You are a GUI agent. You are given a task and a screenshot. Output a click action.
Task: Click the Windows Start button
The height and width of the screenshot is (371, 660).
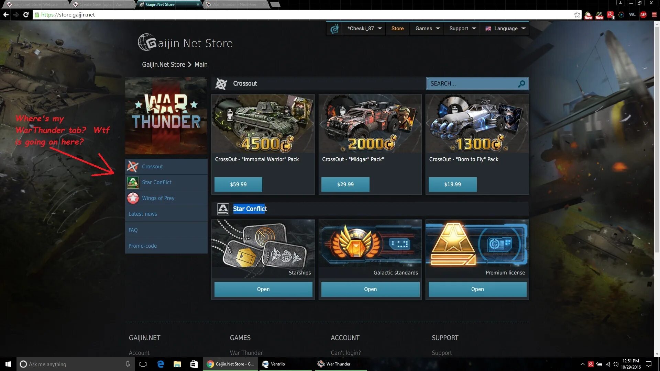coord(8,364)
